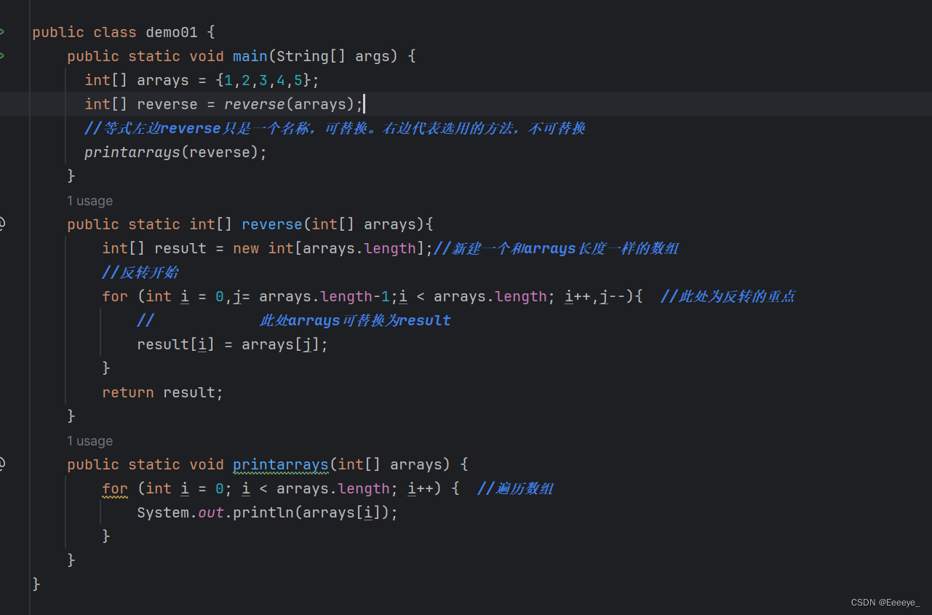The height and width of the screenshot is (615, 932).
Task: Click the comment starting with 等式左边reverse
Action: tap(335, 128)
